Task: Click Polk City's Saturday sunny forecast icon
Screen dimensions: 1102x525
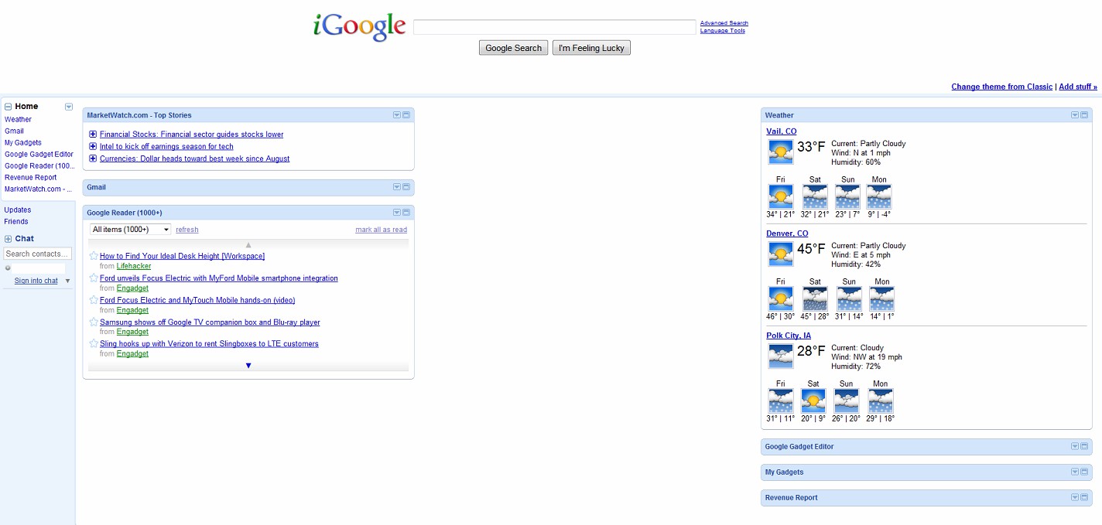Action: [813, 401]
